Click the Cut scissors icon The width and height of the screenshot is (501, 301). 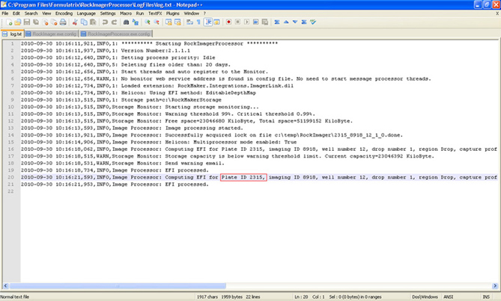pyautogui.click(x=75, y=22)
